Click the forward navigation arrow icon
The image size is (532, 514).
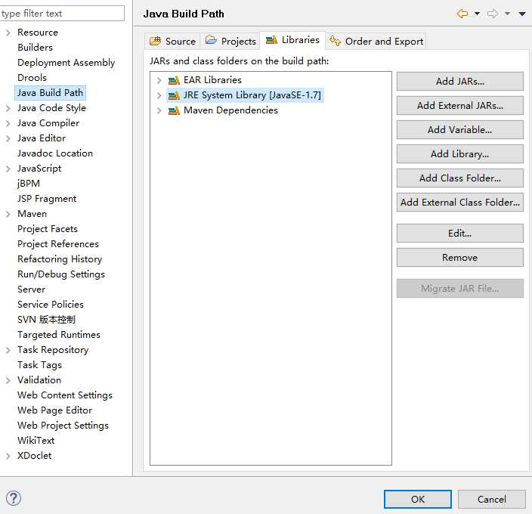pos(492,14)
